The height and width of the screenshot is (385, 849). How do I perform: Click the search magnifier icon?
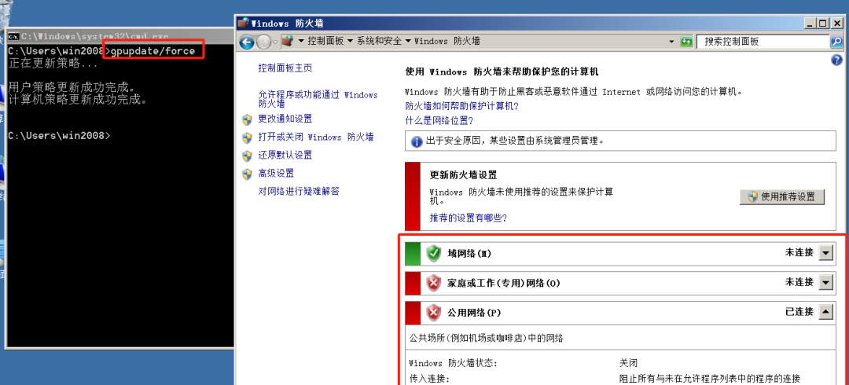pyautogui.click(x=836, y=42)
